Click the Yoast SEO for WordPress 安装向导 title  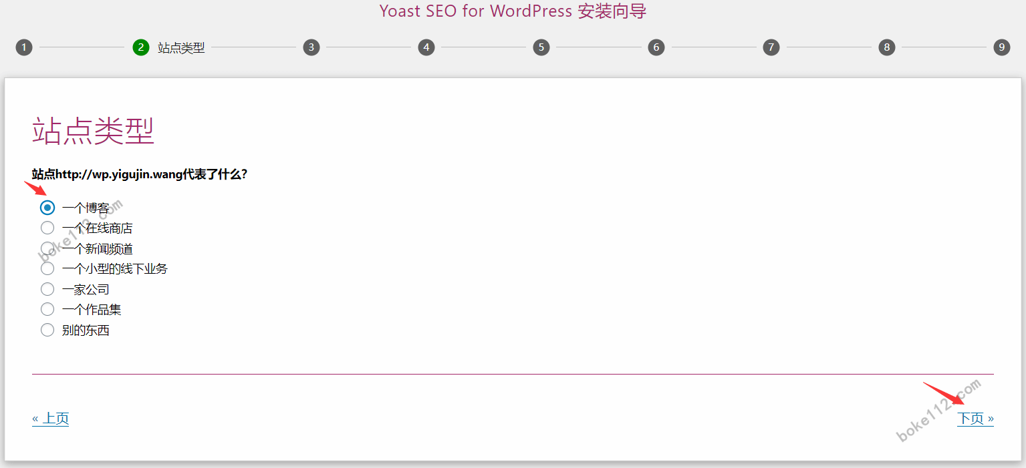coord(513,11)
